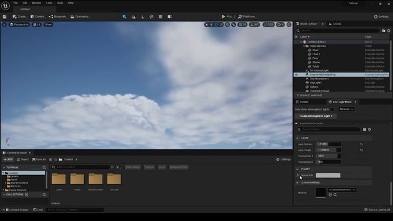The height and width of the screenshot is (221, 393).
Task: Open the Perspective view mode dropdown
Action: (x=19, y=25)
